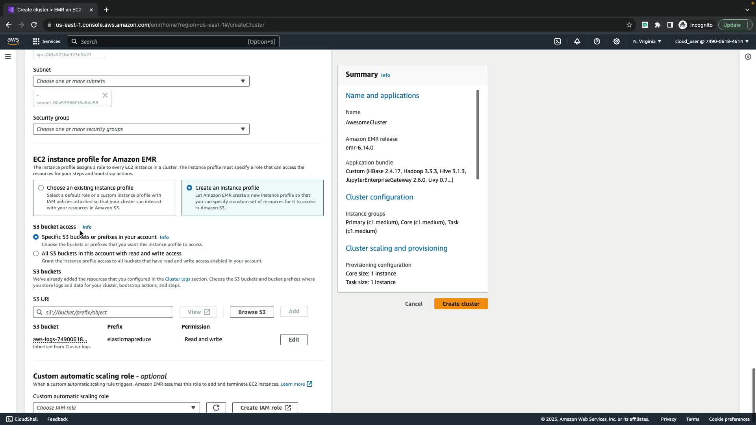The image size is (756, 425).
Task: Select Create an instance profile option
Action: click(189, 188)
